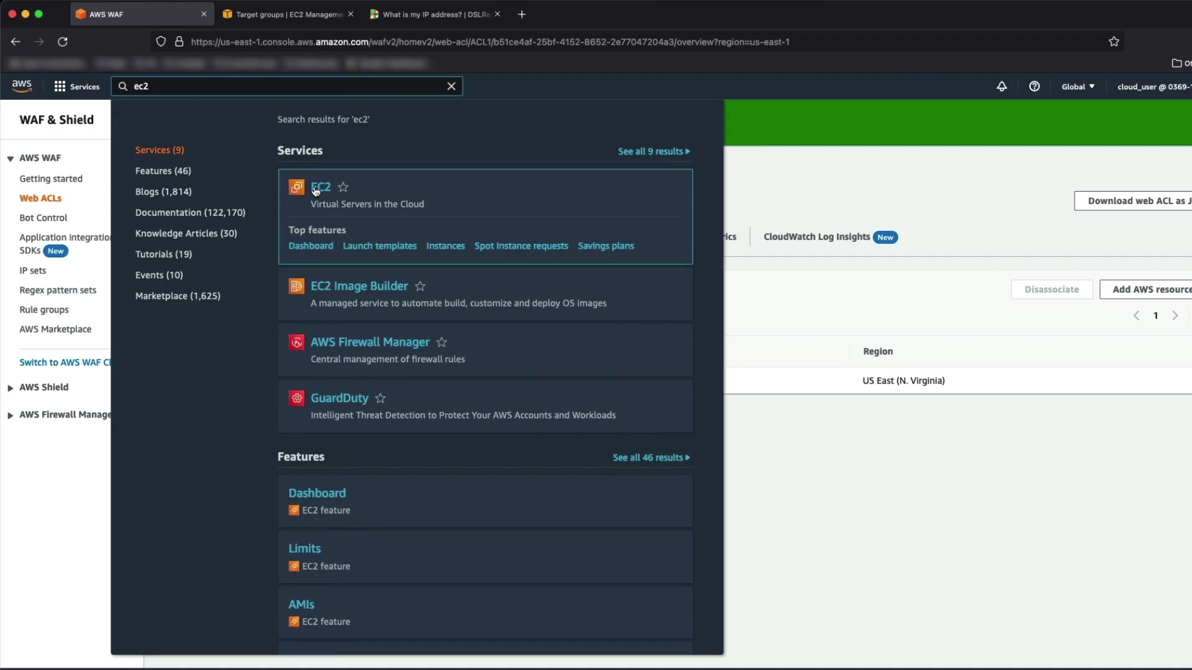This screenshot has width=1192, height=670.
Task: Open the Global region dropdown
Action: tap(1078, 87)
